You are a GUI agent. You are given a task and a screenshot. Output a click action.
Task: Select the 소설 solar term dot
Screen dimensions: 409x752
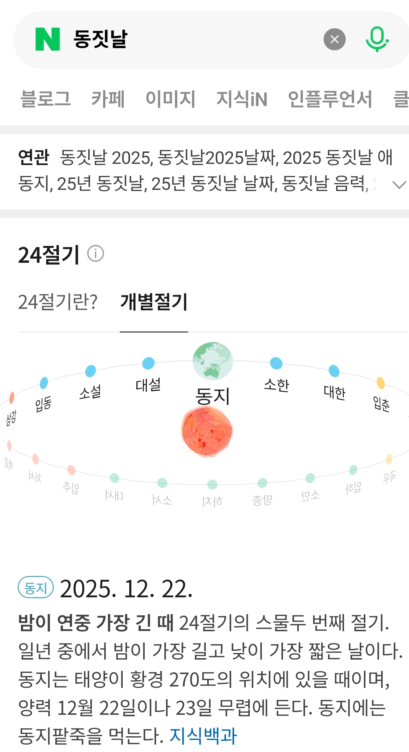[90, 371]
